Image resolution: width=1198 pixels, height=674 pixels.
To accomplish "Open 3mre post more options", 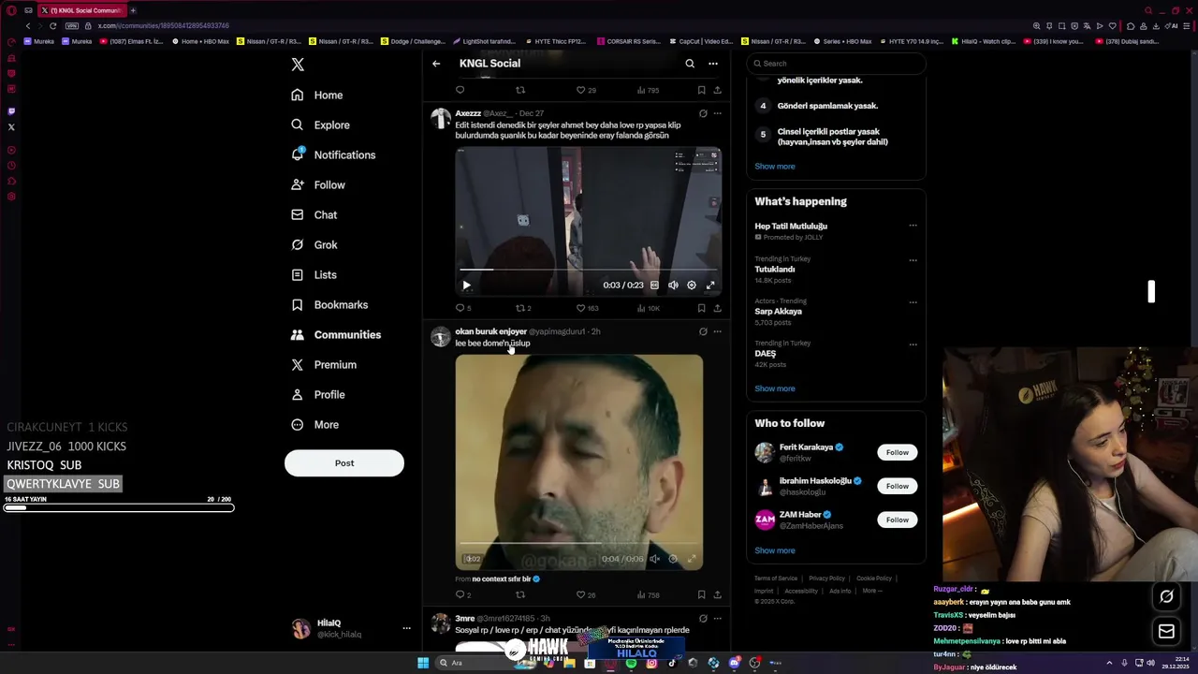I will pos(718,619).
